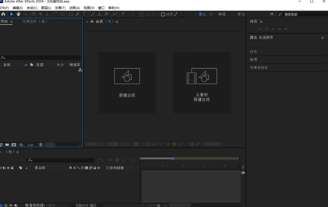
Task: Select the Dolly camera tool
Action: pyautogui.click(x=47, y=14)
